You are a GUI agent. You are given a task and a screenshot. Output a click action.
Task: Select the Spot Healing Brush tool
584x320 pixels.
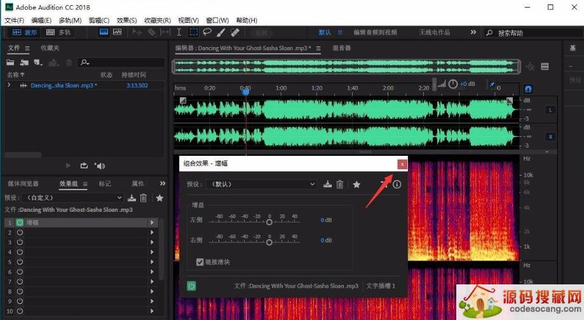[234, 32]
